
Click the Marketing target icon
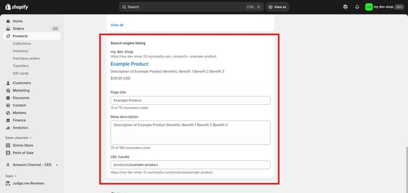pos(8,90)
